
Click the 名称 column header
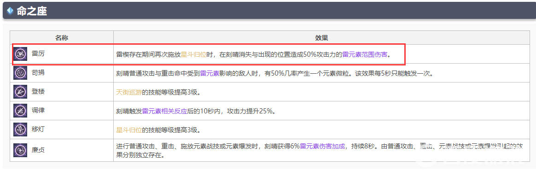point(62,38)
